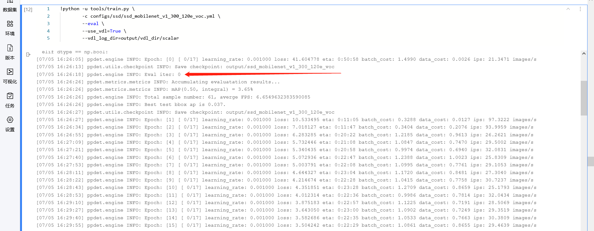The image size is (594, 231).
Task: Click the 'Best test bbox ap is 0.037' line
Action: [131, 104]
